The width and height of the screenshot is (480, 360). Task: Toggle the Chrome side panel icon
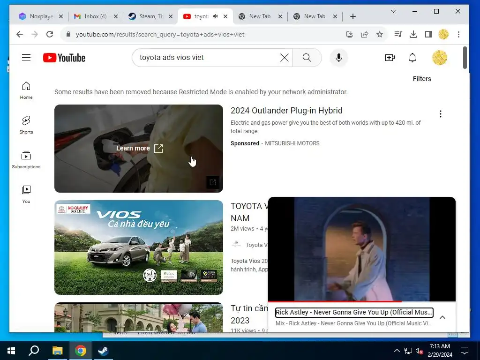(428, 34)
